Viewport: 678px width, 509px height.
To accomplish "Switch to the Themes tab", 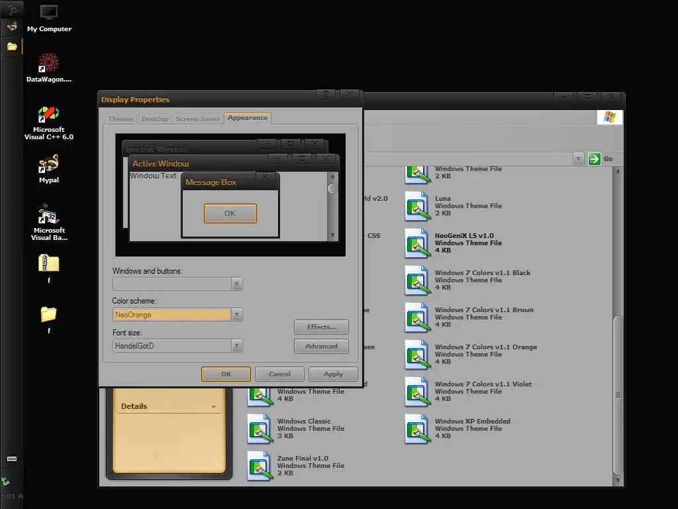I will click(121, 119).
